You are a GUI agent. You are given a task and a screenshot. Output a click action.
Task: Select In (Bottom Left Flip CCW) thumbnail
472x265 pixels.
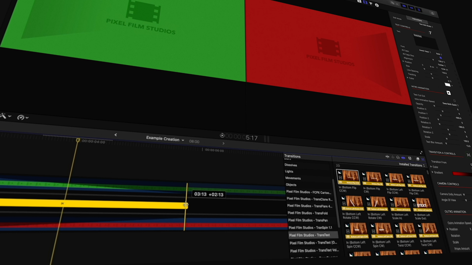tap(395, 180)
